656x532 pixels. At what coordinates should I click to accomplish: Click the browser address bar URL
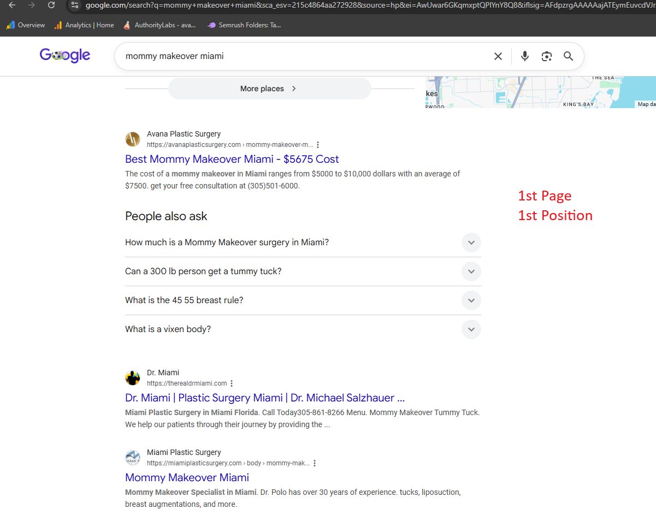[x=369, y=5]
